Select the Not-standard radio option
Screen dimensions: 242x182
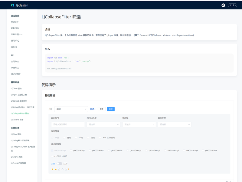click(x=101, y=138)
